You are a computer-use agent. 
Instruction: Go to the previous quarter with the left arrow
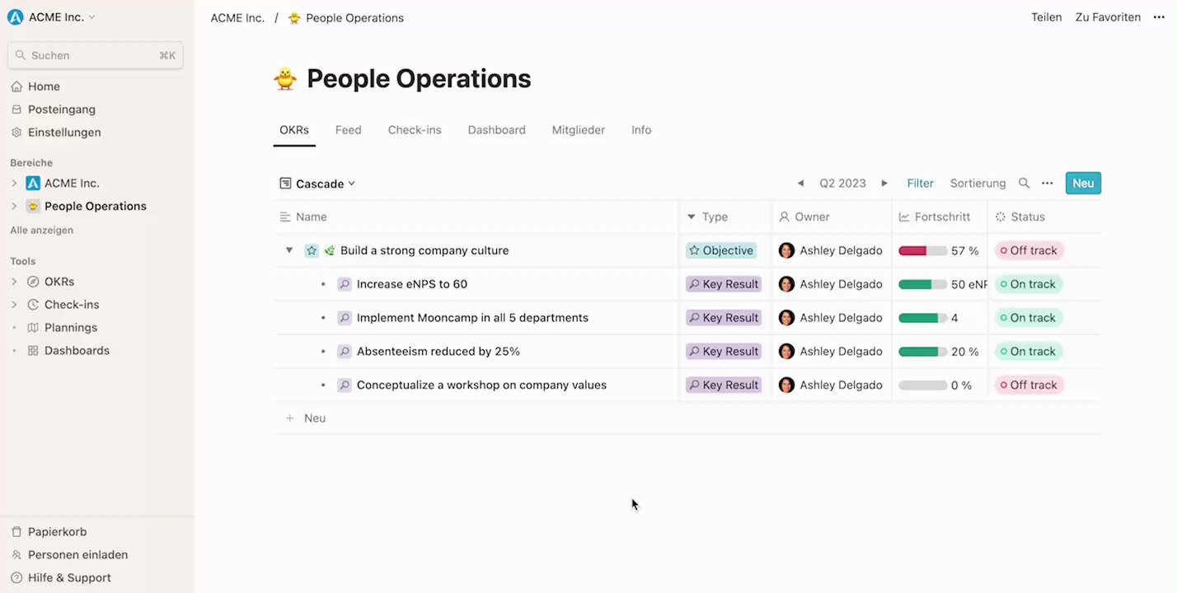point(800,184)
